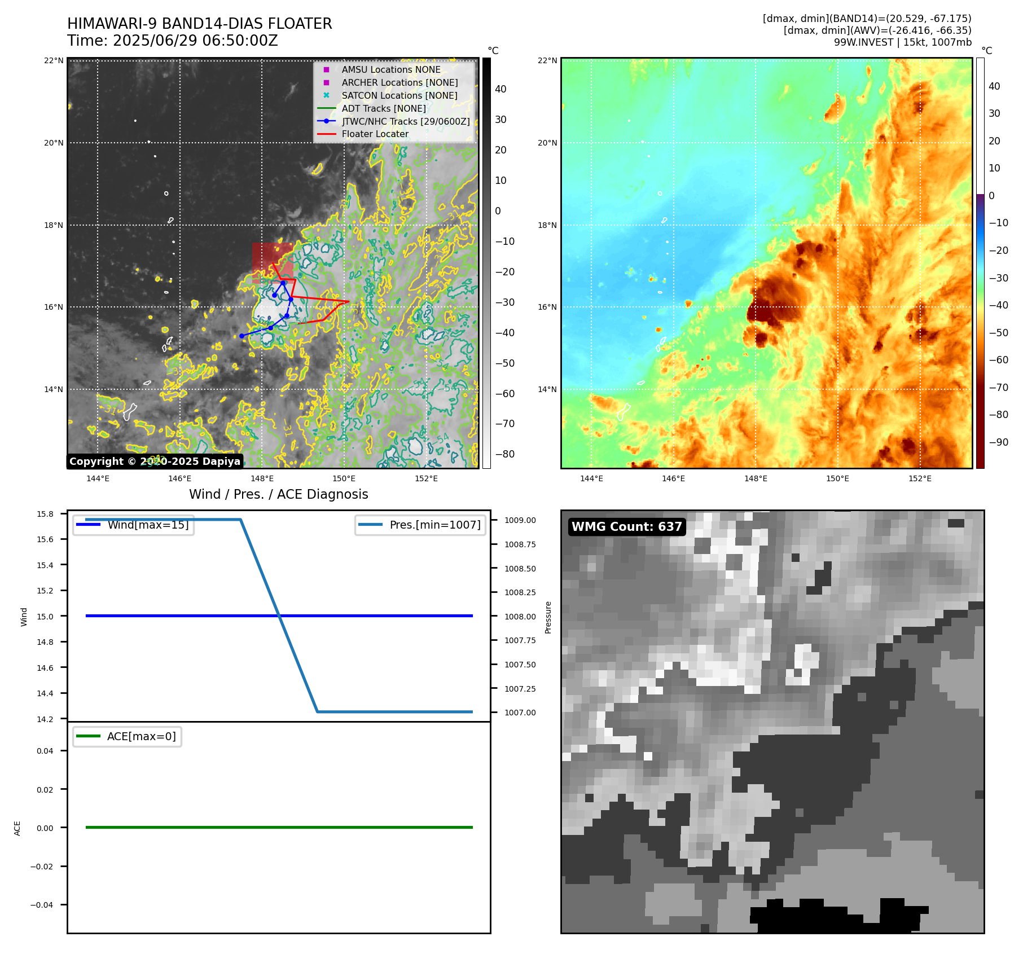Click the "14.2" wind tick label
The width and height of the screenshot is (1023, 954).
[45, 719]
